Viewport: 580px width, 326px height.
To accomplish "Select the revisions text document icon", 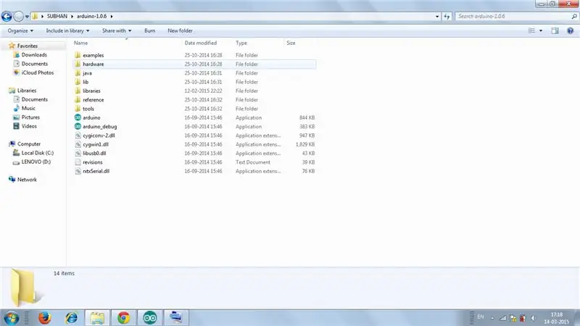I will (78, 162).
